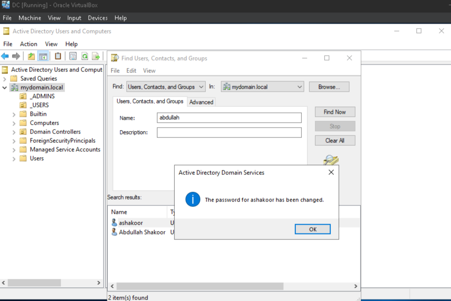Screen dimensions: 451x301
Task: Select the Users, Contacts, and Groups tab
Action: 150,101
